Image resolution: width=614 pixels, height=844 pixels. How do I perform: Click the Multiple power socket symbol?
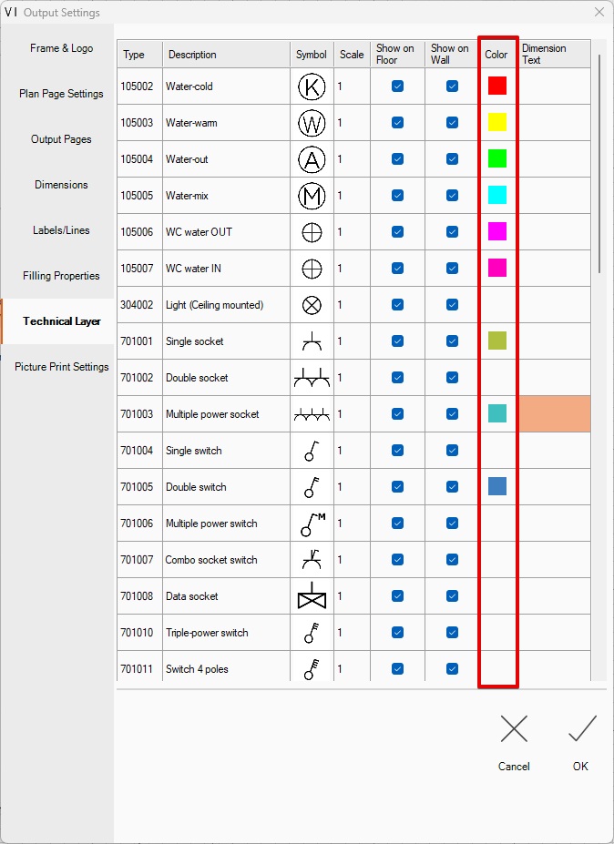pyautogui.click(x=312, y=414)
